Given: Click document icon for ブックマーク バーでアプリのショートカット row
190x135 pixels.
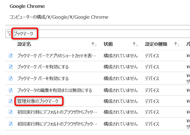Looking at the screenshot, I should tap(11, 56).
